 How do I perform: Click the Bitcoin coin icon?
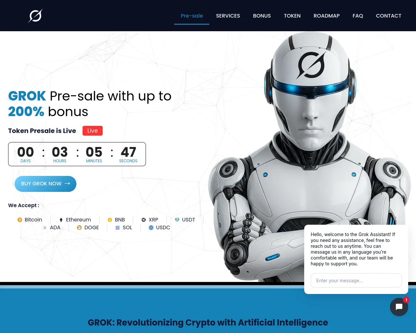tap(20, 220)
